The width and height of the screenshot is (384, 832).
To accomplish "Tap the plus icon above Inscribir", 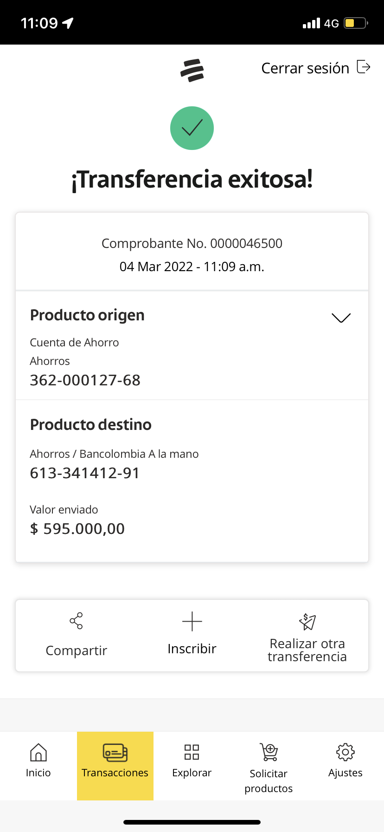I will pos(192,621).
